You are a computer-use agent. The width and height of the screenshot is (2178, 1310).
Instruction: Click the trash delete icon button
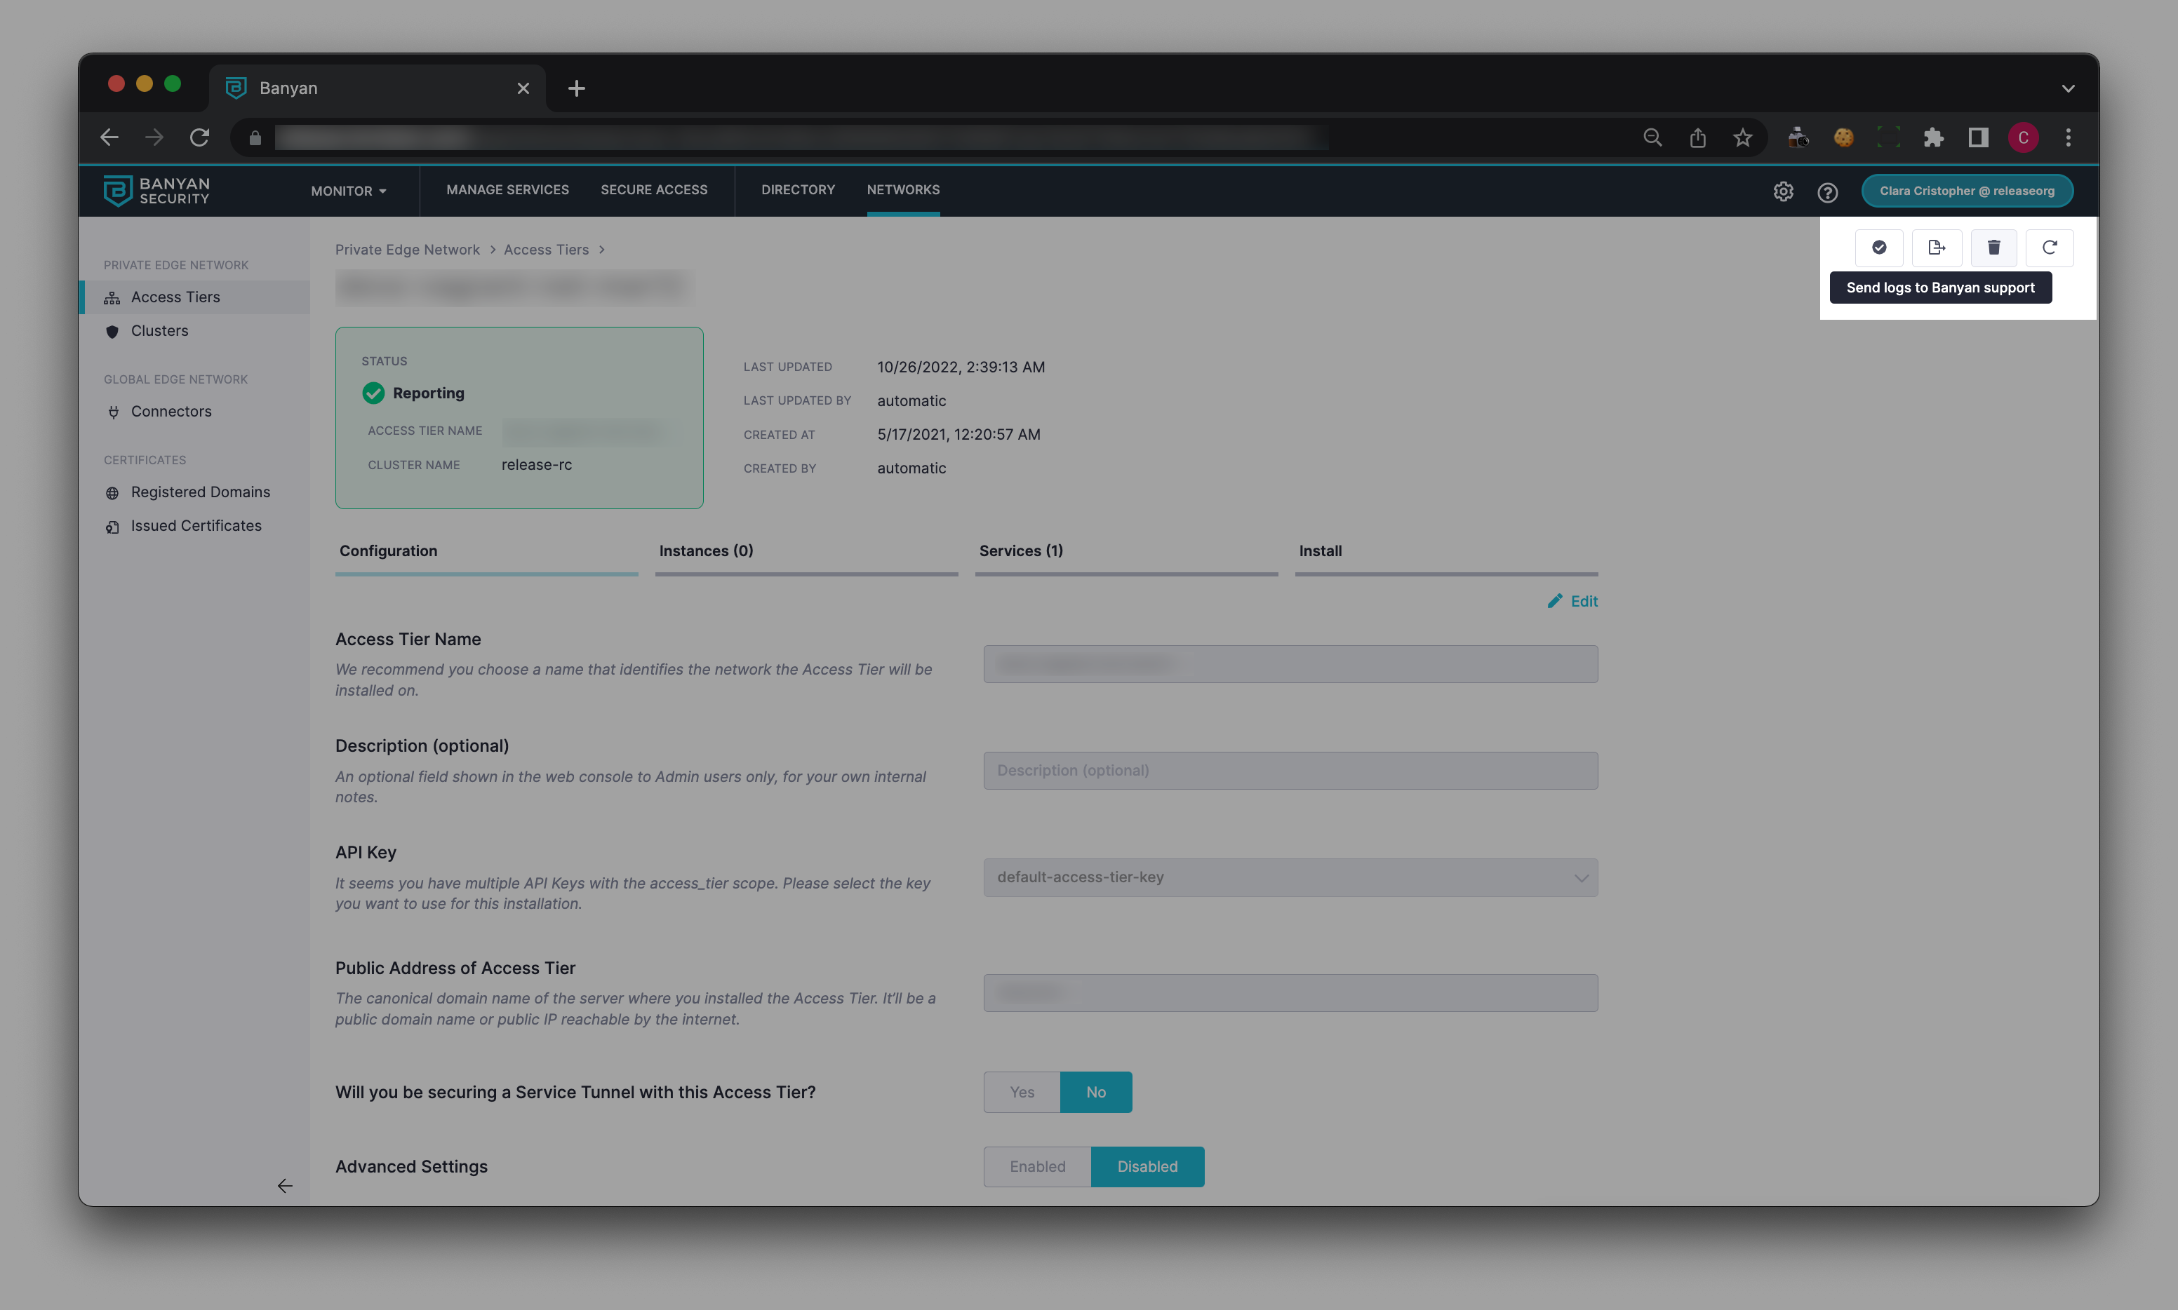[x=1993, y=247]
